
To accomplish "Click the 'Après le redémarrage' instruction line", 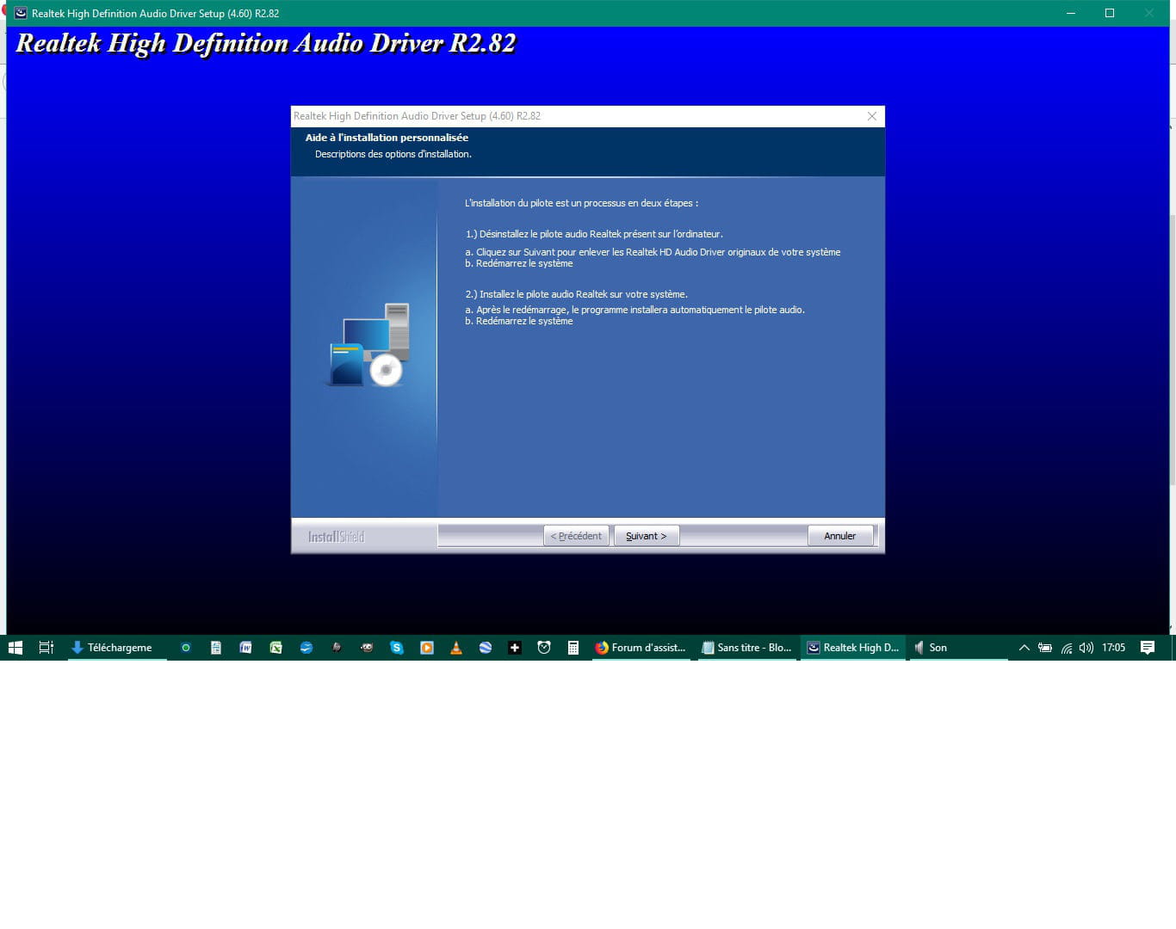I will tap(635, 310).
